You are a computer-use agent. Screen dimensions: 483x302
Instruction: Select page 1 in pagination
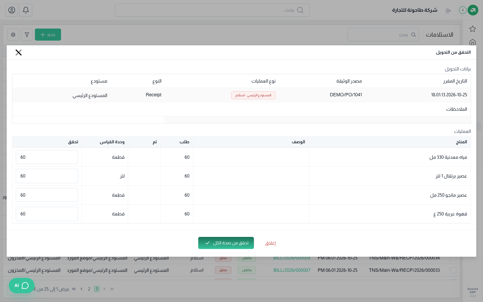(x=97, y=289)
